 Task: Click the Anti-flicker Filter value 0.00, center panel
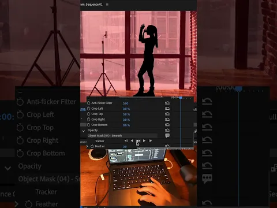pyautogui.click(x=125, y=103)
